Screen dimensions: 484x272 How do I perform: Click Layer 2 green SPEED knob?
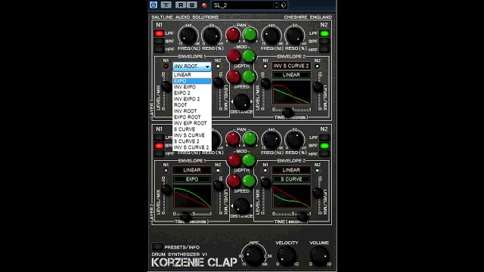pyautogui.click(x=249, y=181)
